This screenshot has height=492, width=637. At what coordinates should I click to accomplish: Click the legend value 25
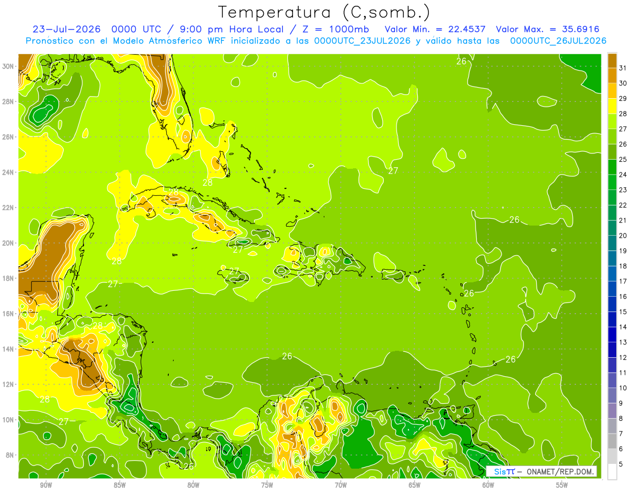tap(623, 159)
